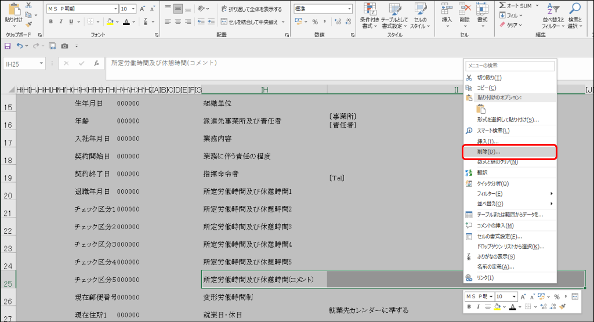
Task: Open 検索と選択 find and select
Action: point(575,16)
